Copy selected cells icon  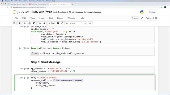(29, 23)
